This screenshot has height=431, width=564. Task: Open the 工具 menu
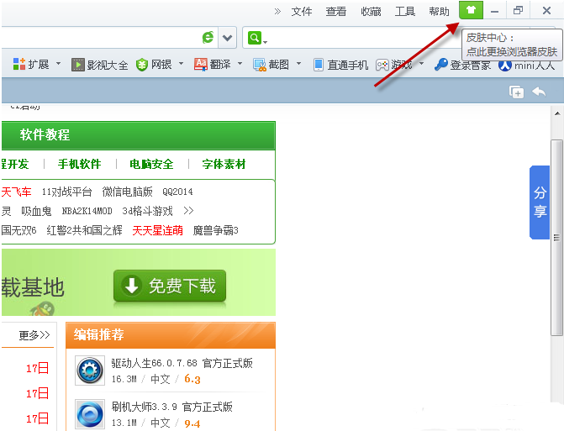[405, 12]
